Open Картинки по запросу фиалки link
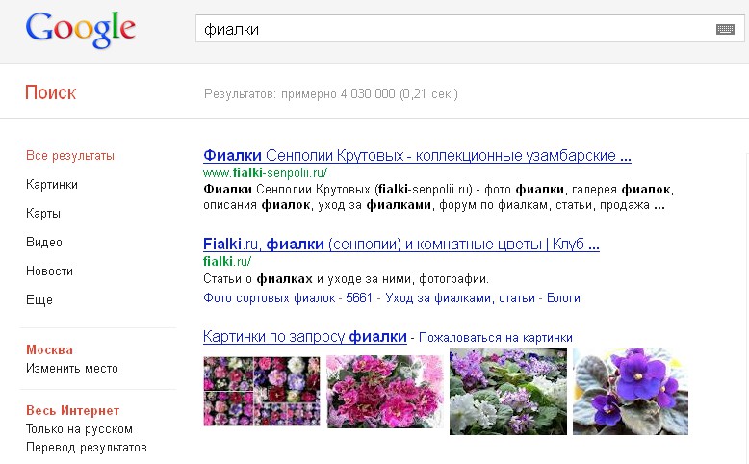This screenshot has height=464, width=749. coord(305,336)
